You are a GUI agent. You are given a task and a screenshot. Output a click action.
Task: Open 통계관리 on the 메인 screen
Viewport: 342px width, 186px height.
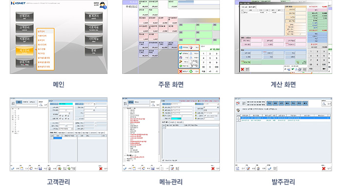[94, 17]
